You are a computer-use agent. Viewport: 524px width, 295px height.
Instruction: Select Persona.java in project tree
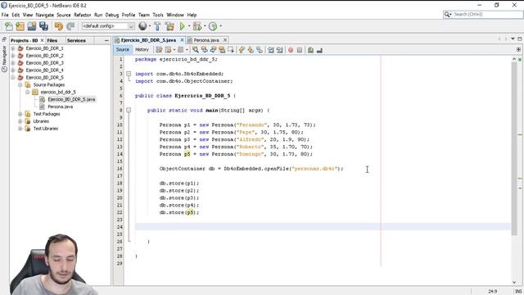coord(60,107)
